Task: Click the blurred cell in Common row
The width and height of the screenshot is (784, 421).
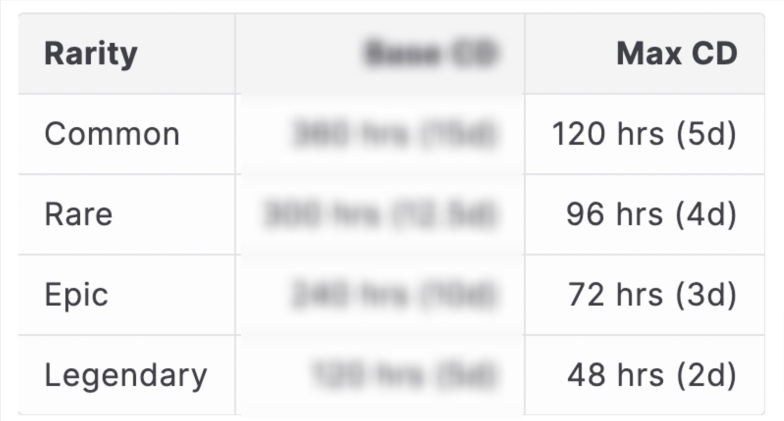Action: tap(380, 134)
